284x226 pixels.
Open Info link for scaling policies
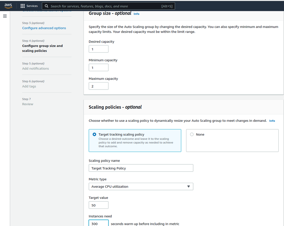pos(272,121)
